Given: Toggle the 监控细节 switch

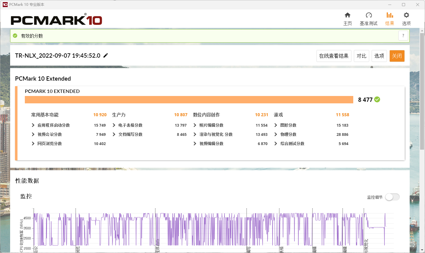Looking at the screenshot, I should pyautogui.click(x=392, y=197).
